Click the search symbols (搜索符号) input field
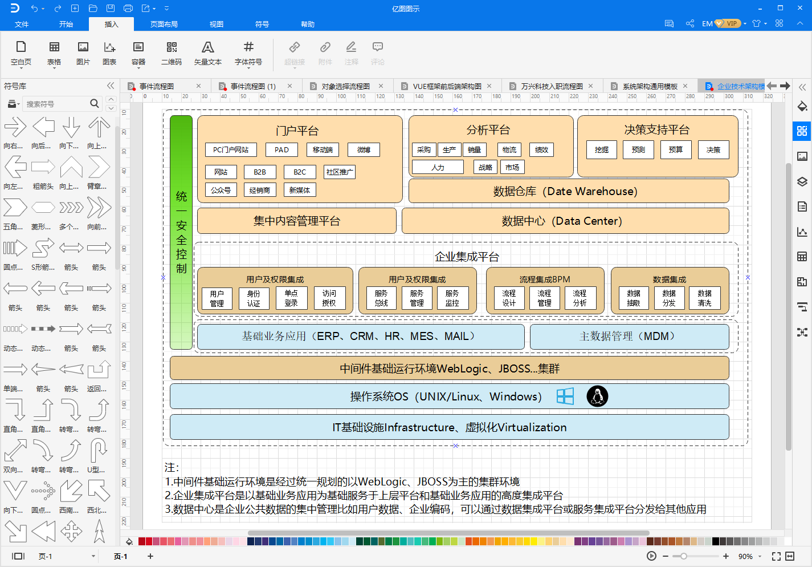812x567 pixels. (56, 104)
